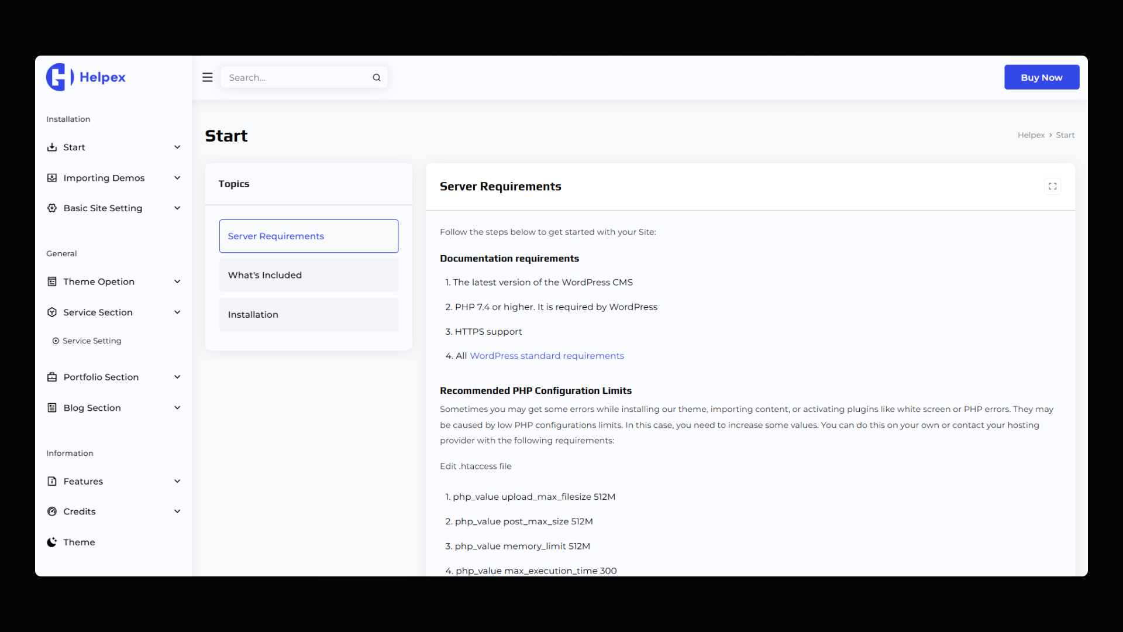Toggle the hamburger sidebar menu
1123x632 pixels.
tap(208, 77)
